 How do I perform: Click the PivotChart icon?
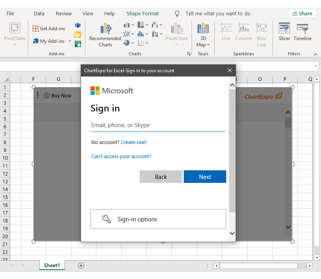(x=177, y=28)
